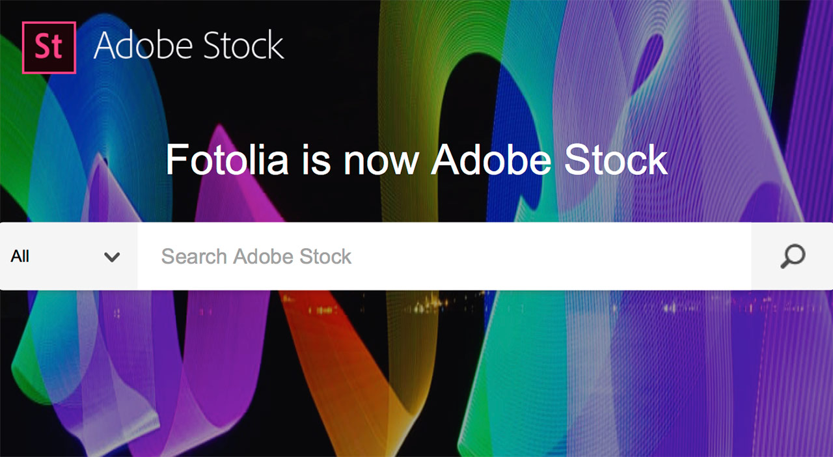This screenshot has height=457, width=833.
Task: Focus the search input showing placeholder text
Action: point(390,256)
